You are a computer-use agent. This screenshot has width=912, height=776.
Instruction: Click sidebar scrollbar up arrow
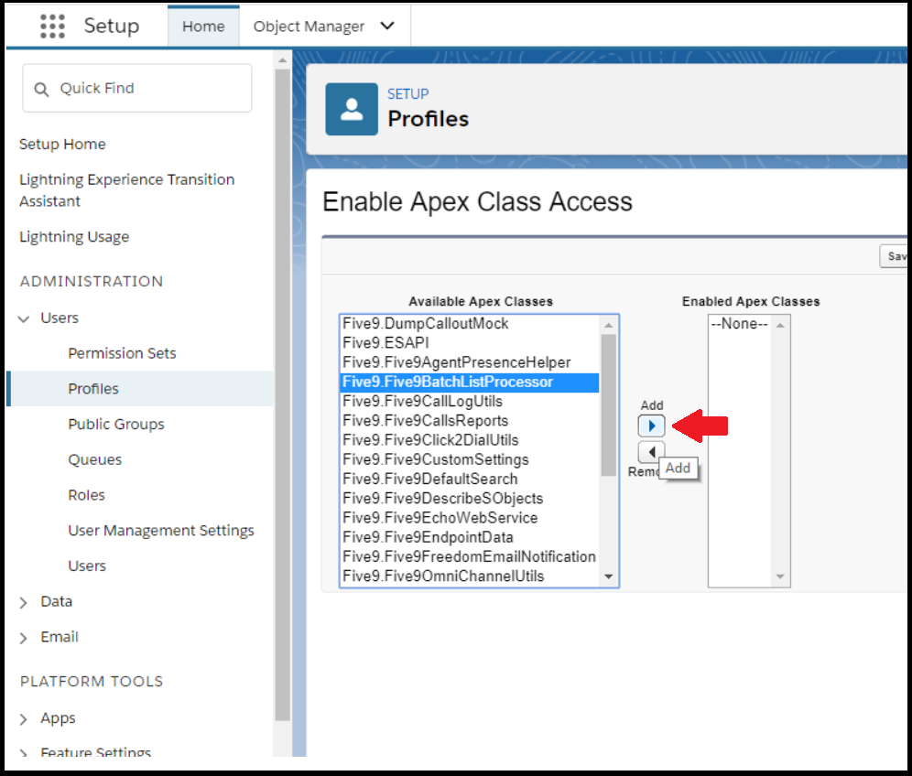[x=283, y=60]
